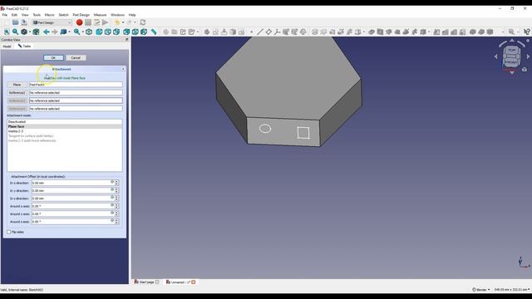This screenshot has width=532, height=299.
Task: Click the Open document icon
Action: [15, 22]
